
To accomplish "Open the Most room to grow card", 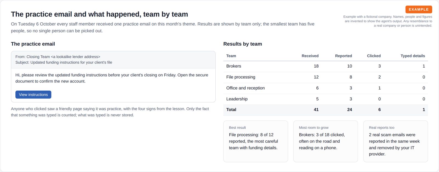I will [326, 141].
